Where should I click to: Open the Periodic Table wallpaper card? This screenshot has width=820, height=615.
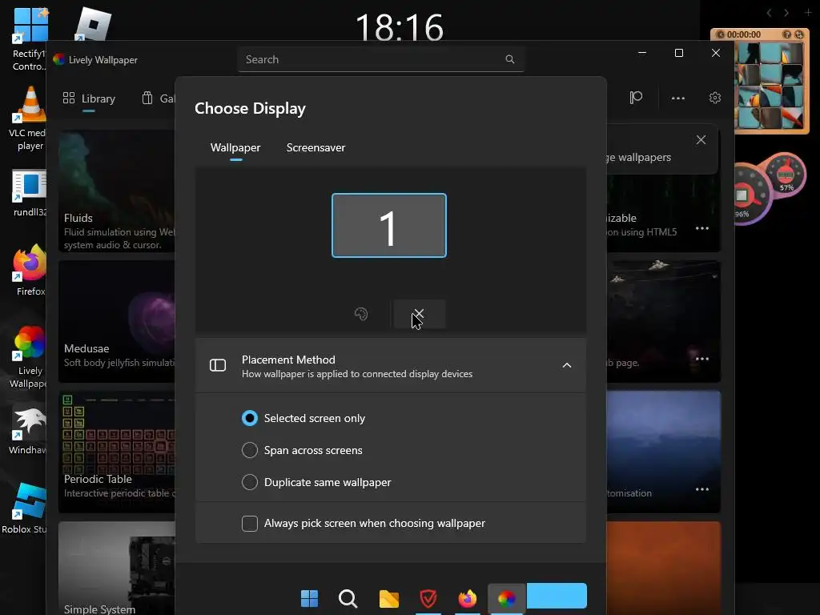pyautogui.click(x=117, y=452)
